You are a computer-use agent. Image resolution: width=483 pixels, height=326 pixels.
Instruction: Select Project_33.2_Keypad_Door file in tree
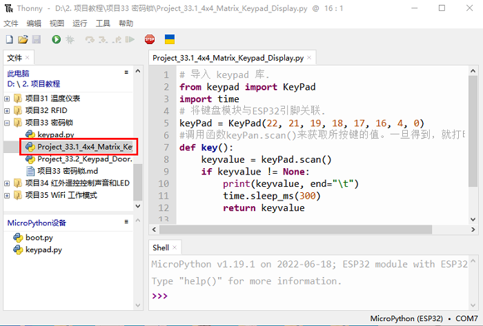(83, 159)
